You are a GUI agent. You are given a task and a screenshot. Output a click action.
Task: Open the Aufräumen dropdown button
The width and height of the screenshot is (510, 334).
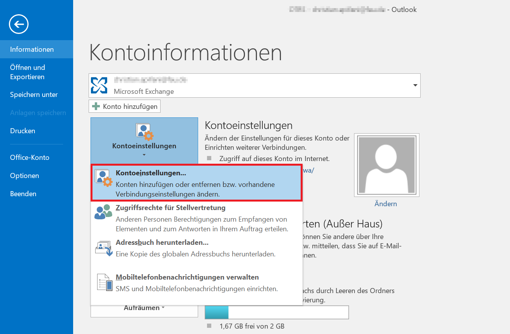(144, 308)
